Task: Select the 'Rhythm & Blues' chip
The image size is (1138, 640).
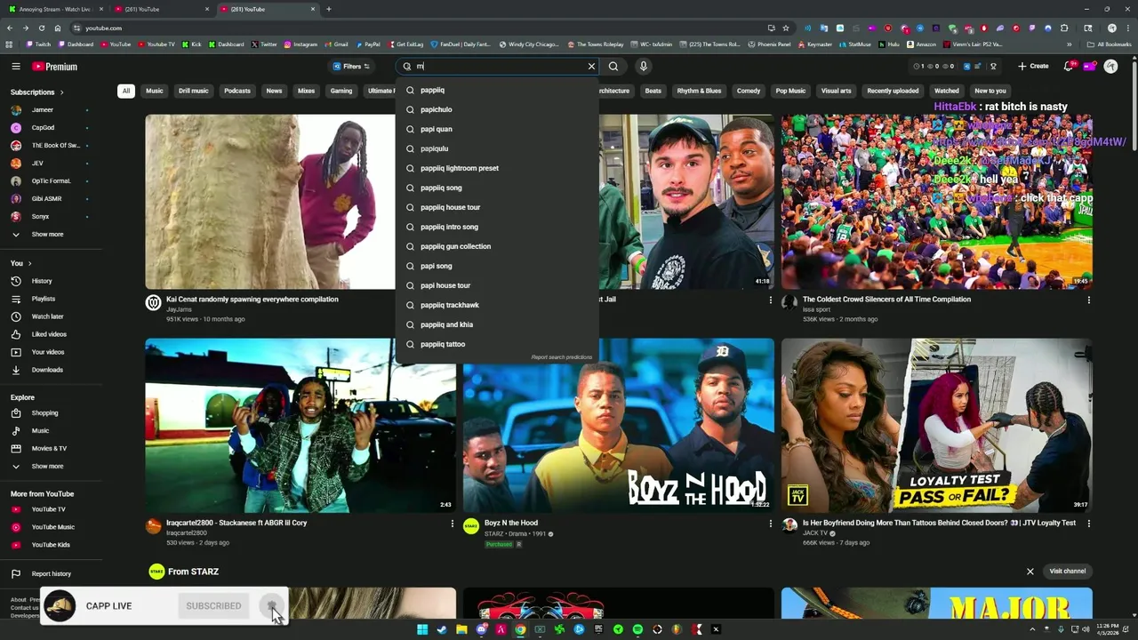Action: (x=699, y=91)
